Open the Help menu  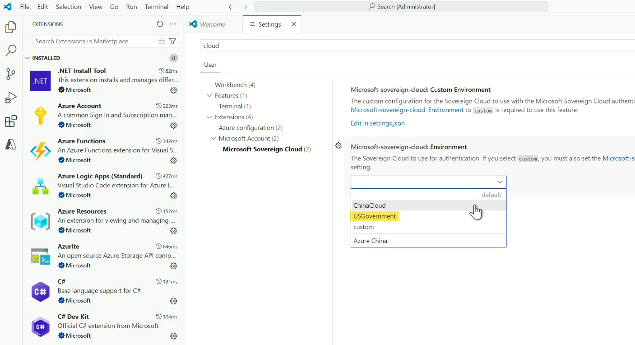(x=183, y=7)
